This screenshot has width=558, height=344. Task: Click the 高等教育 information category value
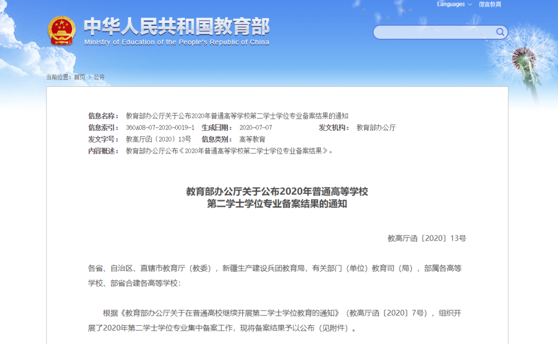click(252, 139)
